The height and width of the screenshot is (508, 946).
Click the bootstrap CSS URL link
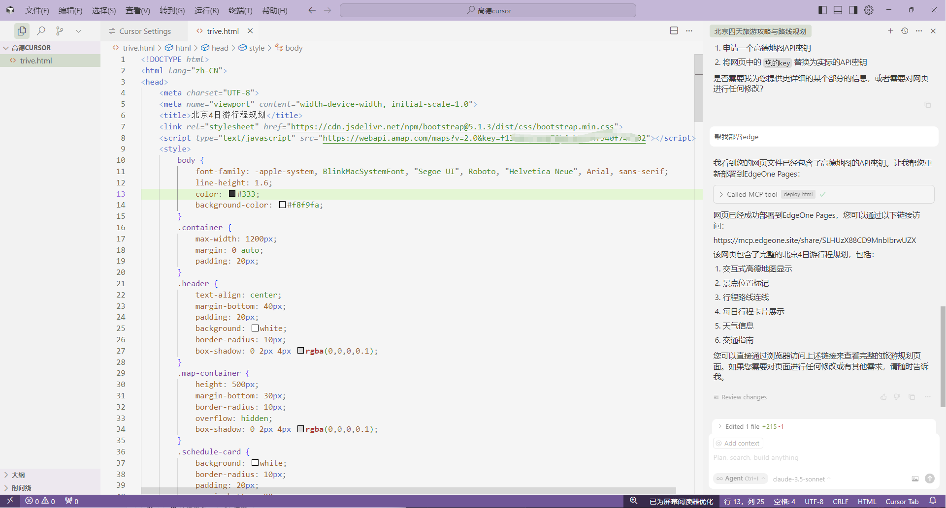[452, 126]
